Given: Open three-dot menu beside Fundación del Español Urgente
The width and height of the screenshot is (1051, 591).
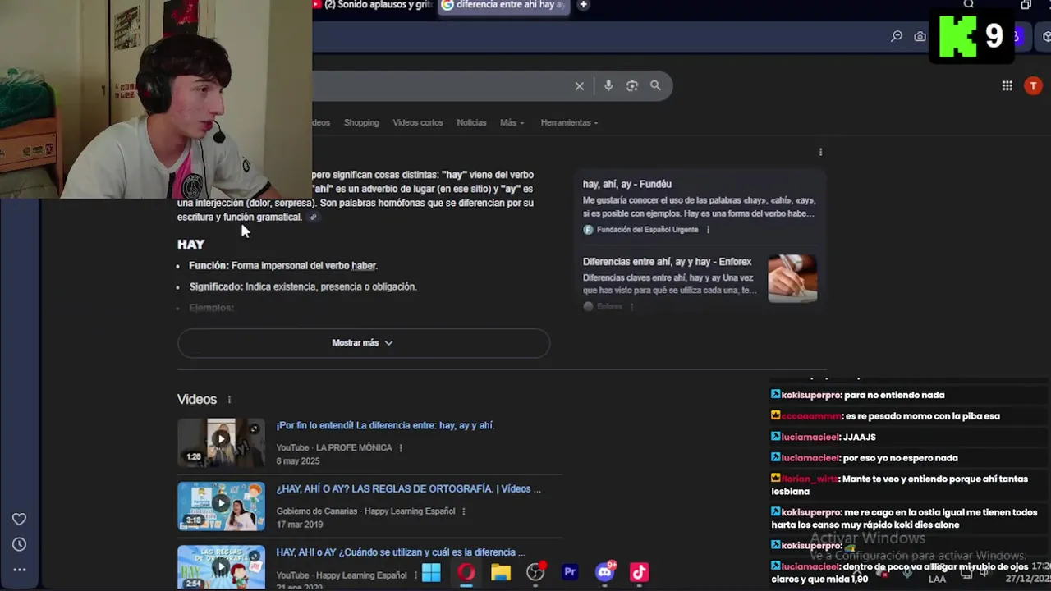Looking at the screenshot, I should 708,230.
